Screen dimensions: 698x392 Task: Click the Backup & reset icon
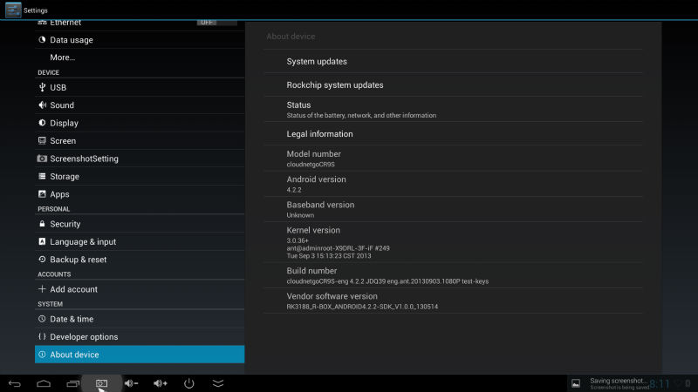(42, 260)
